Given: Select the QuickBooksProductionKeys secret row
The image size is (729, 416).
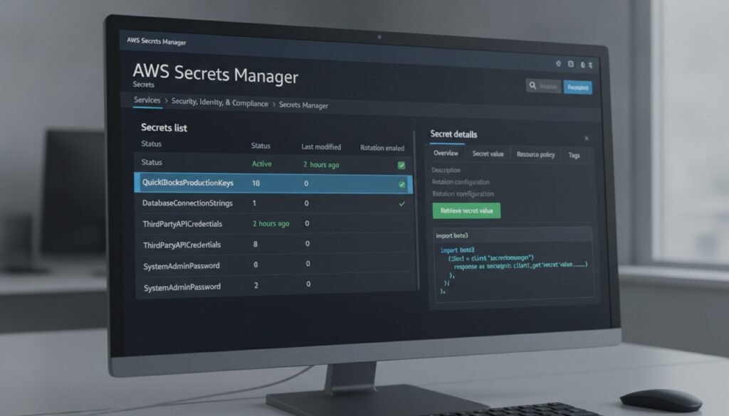Looking at the screenshot, I should [273, 183].
